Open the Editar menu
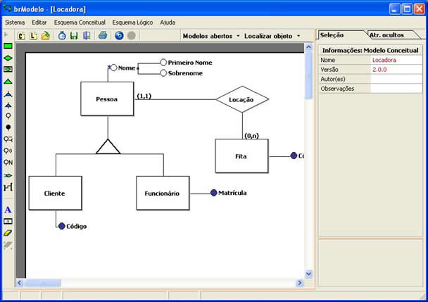This screenshot has width=428, height=302. pyautogui.click(x=39, y=22)
